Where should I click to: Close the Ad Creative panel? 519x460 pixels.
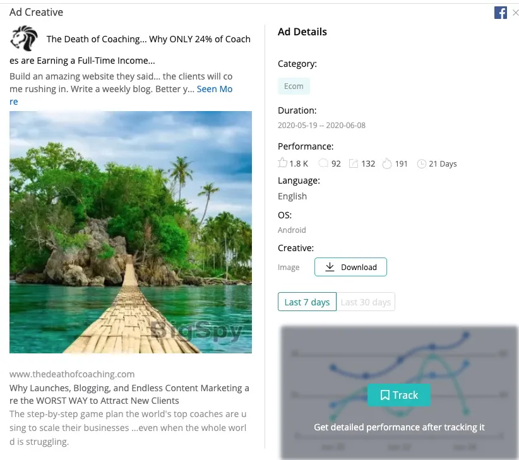(x=515, y=13)
